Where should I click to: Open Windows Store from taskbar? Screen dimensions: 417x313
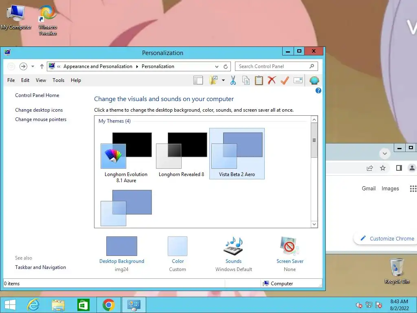[83, 305]
